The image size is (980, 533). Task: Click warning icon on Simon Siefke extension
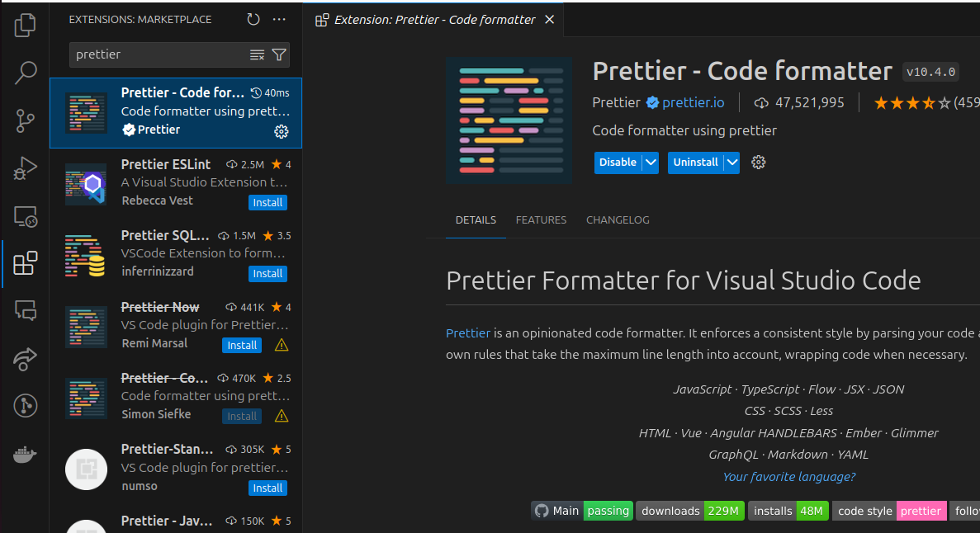(282, 416)
